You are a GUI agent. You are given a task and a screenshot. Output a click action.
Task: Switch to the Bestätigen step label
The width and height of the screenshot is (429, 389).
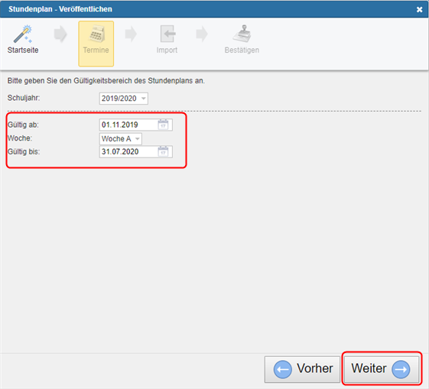(242, 50)
